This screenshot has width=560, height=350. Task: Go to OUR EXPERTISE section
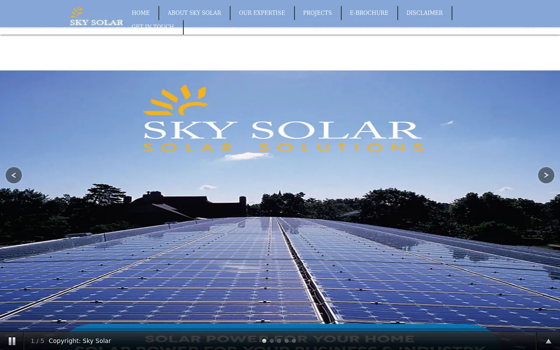coord(262,13)
